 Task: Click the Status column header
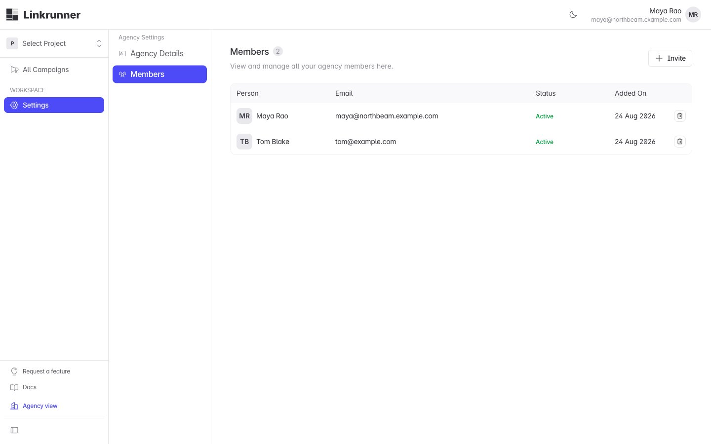click(546, 93)
